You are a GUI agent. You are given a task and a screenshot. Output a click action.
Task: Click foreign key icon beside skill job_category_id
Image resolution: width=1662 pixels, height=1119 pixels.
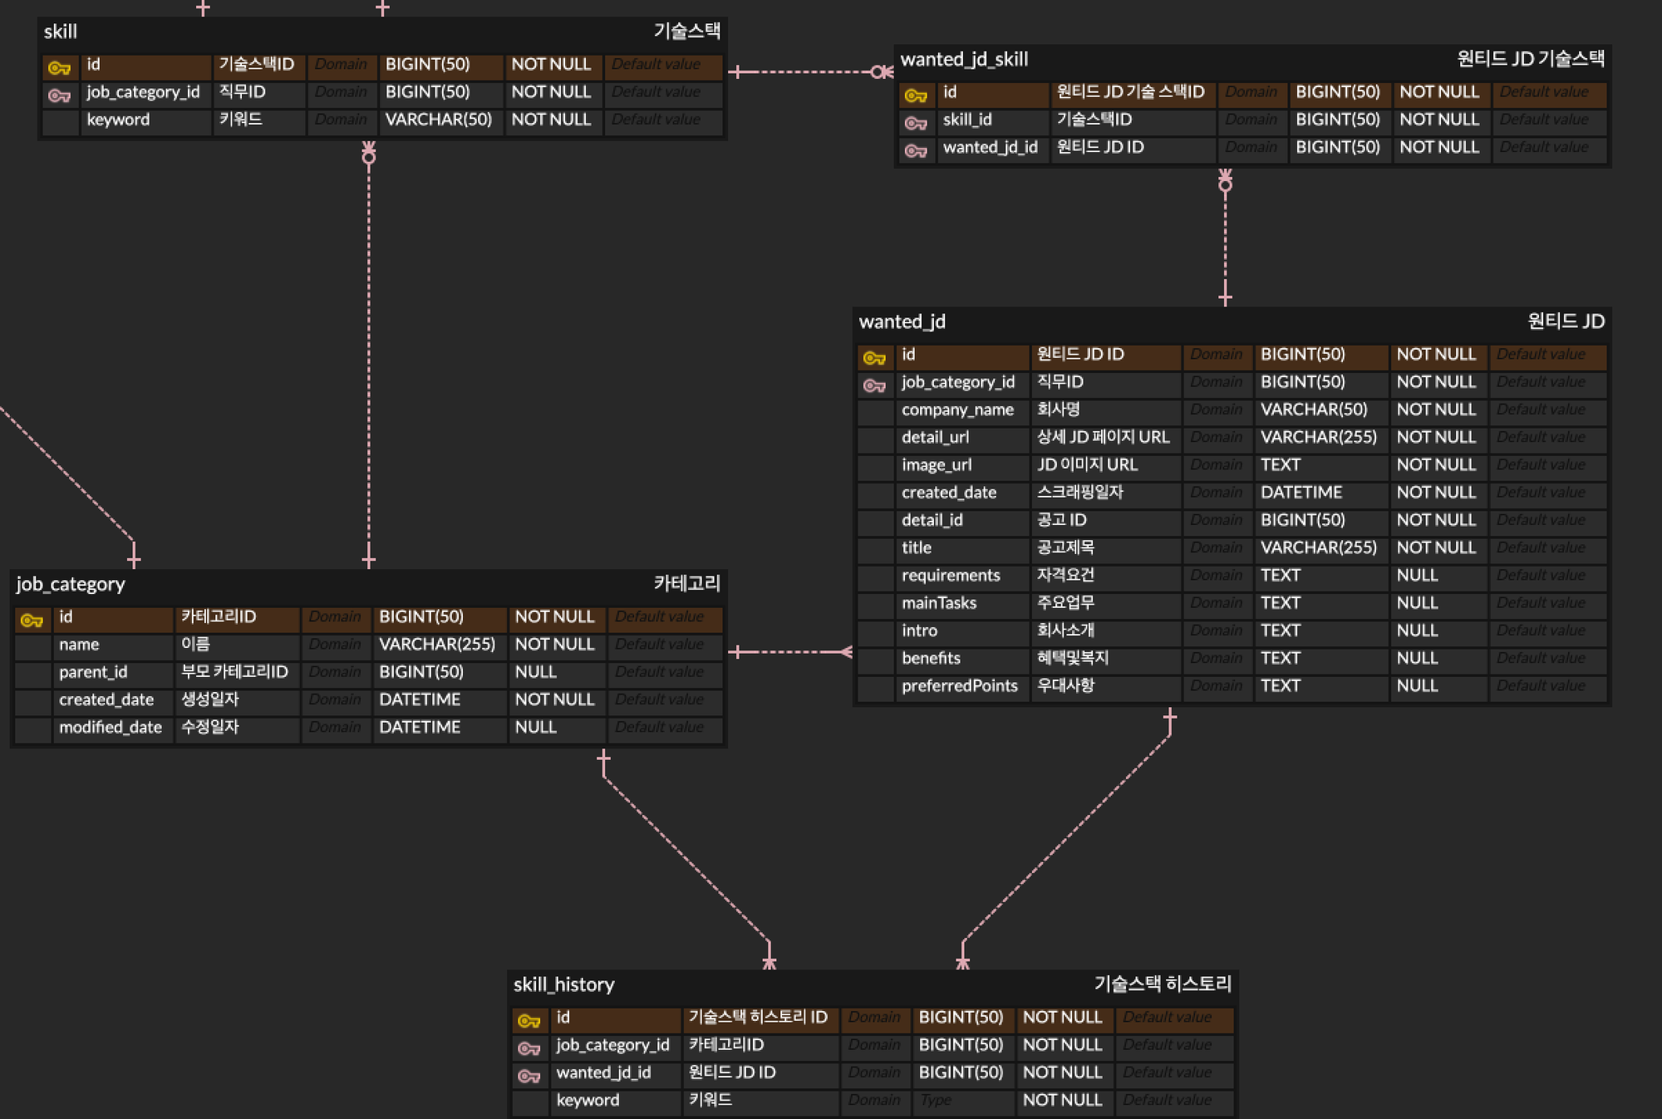pos(59,96)
